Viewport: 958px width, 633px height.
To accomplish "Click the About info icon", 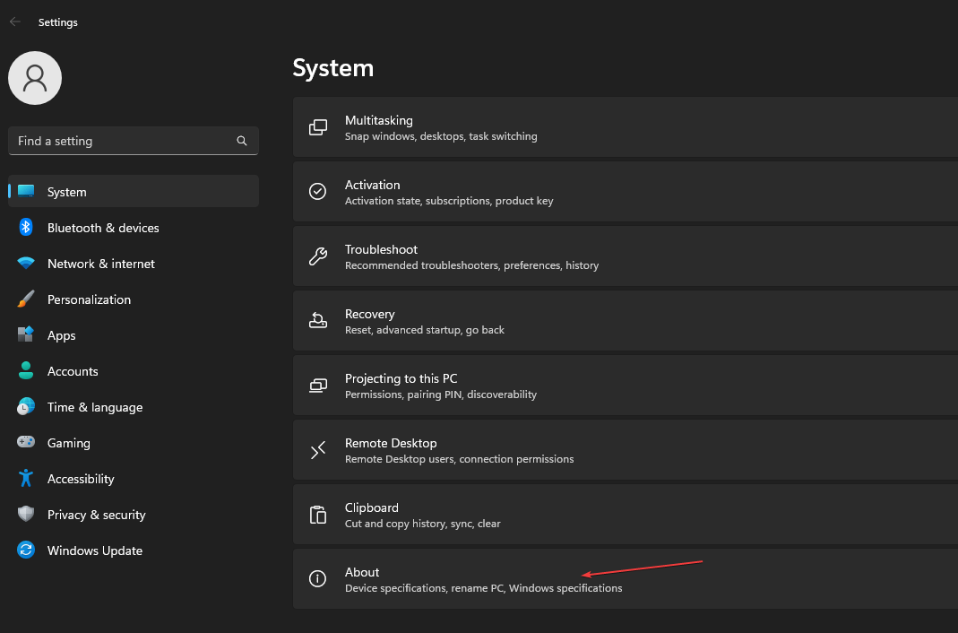I will 318,578.
